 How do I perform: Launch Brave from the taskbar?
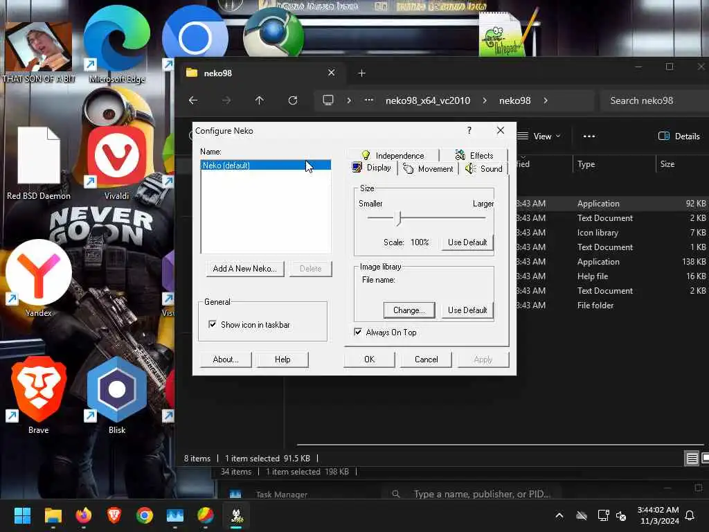pyautogui.click(x=114, y=515)
